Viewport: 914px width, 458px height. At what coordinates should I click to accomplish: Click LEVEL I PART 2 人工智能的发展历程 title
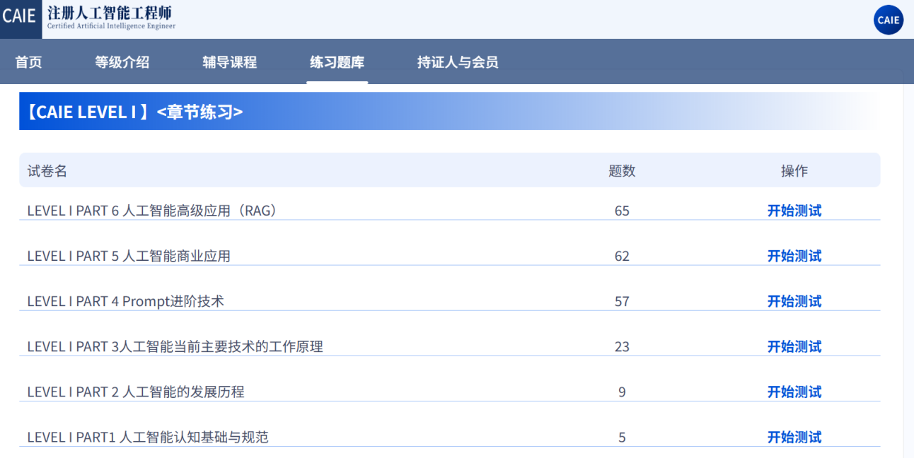[136, 392]
